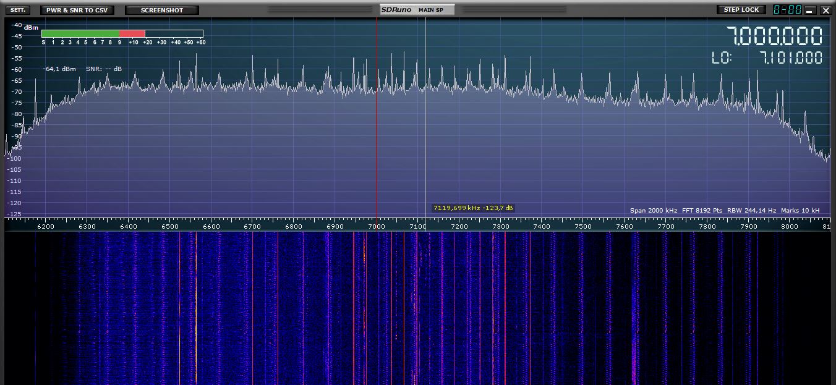Click the SDRuno MAIN SP title label
This screenshot has height=385, width=836.
tap(417, 10)
